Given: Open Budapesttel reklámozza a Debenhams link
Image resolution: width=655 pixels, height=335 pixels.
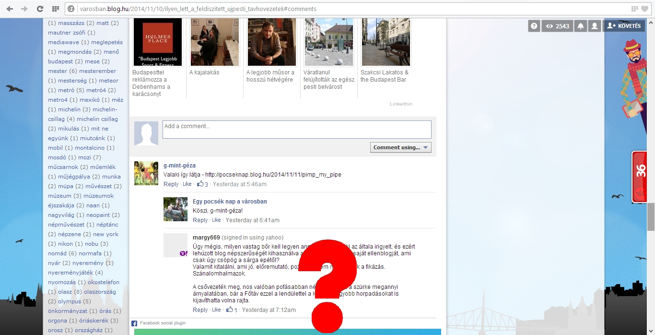Looking at the screenshot, I should [151, 83].
